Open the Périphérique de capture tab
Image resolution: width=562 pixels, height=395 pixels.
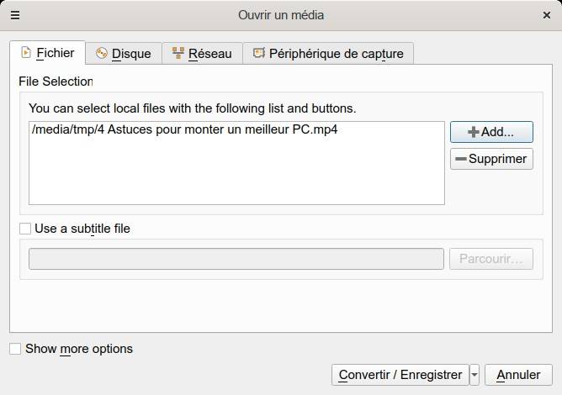click(328, 54)
